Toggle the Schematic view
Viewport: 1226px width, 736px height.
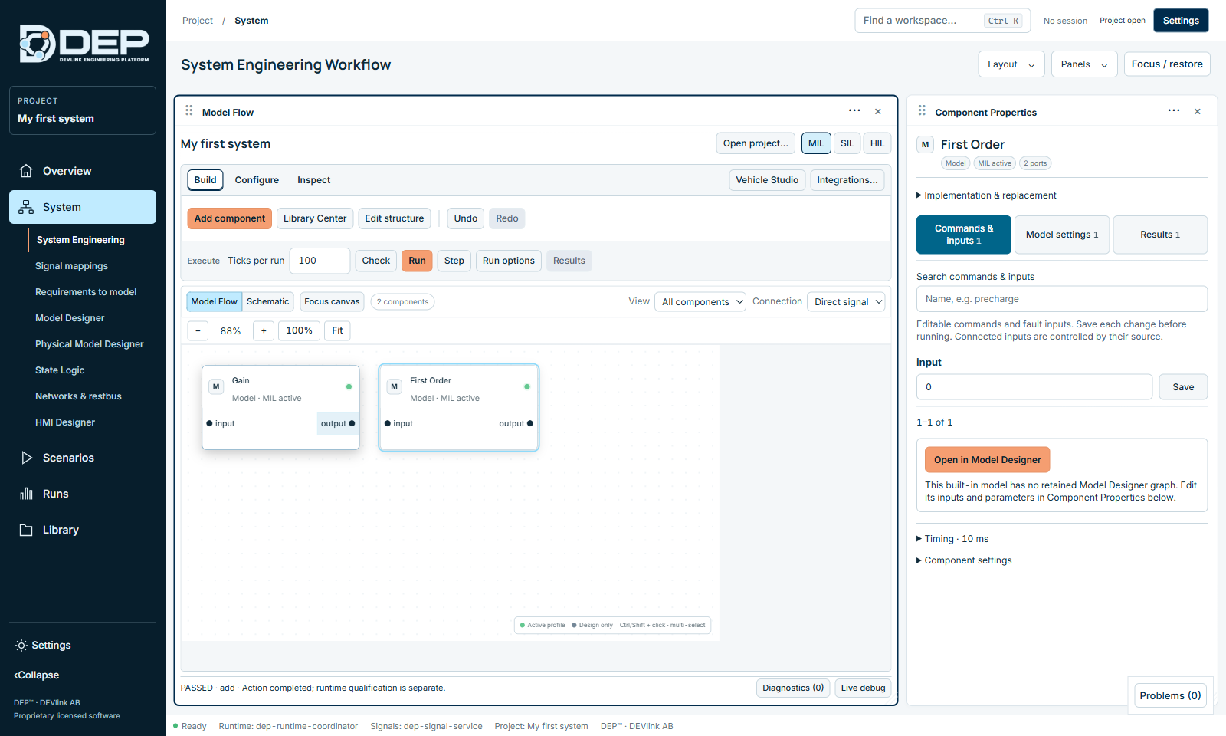click(x=267, y=301)
